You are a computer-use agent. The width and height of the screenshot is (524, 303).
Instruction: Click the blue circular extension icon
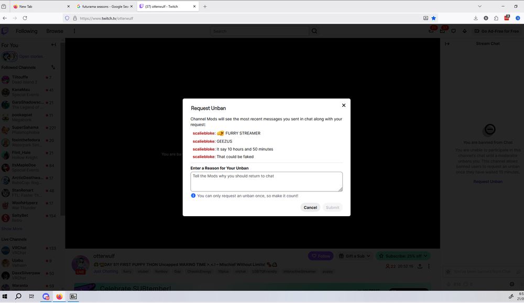coord(518,18)
